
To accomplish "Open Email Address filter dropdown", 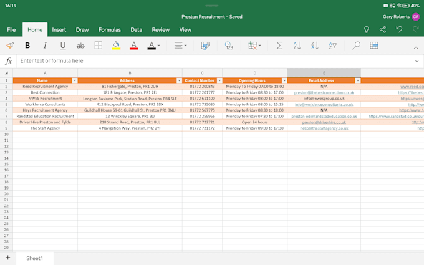I will pos(358,80).
